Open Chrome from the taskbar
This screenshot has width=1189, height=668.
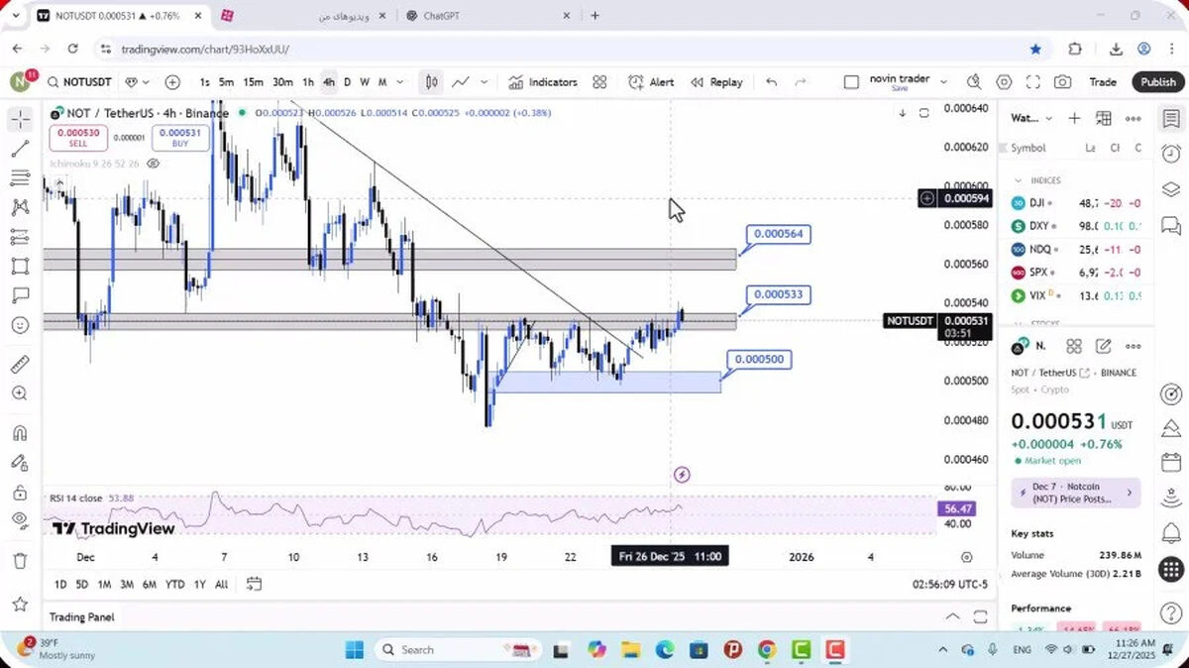point(767,650)
